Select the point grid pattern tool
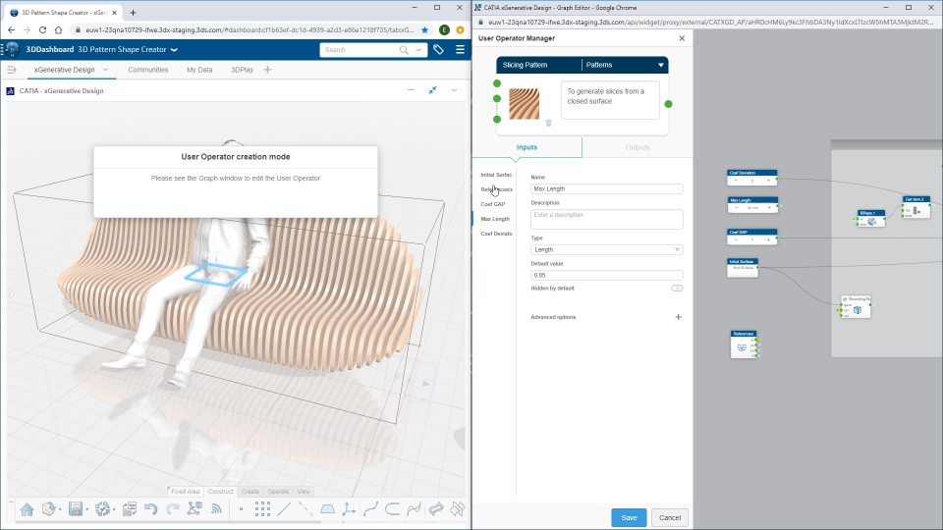Viewport: 943px width, 530px height. [262, 509]
